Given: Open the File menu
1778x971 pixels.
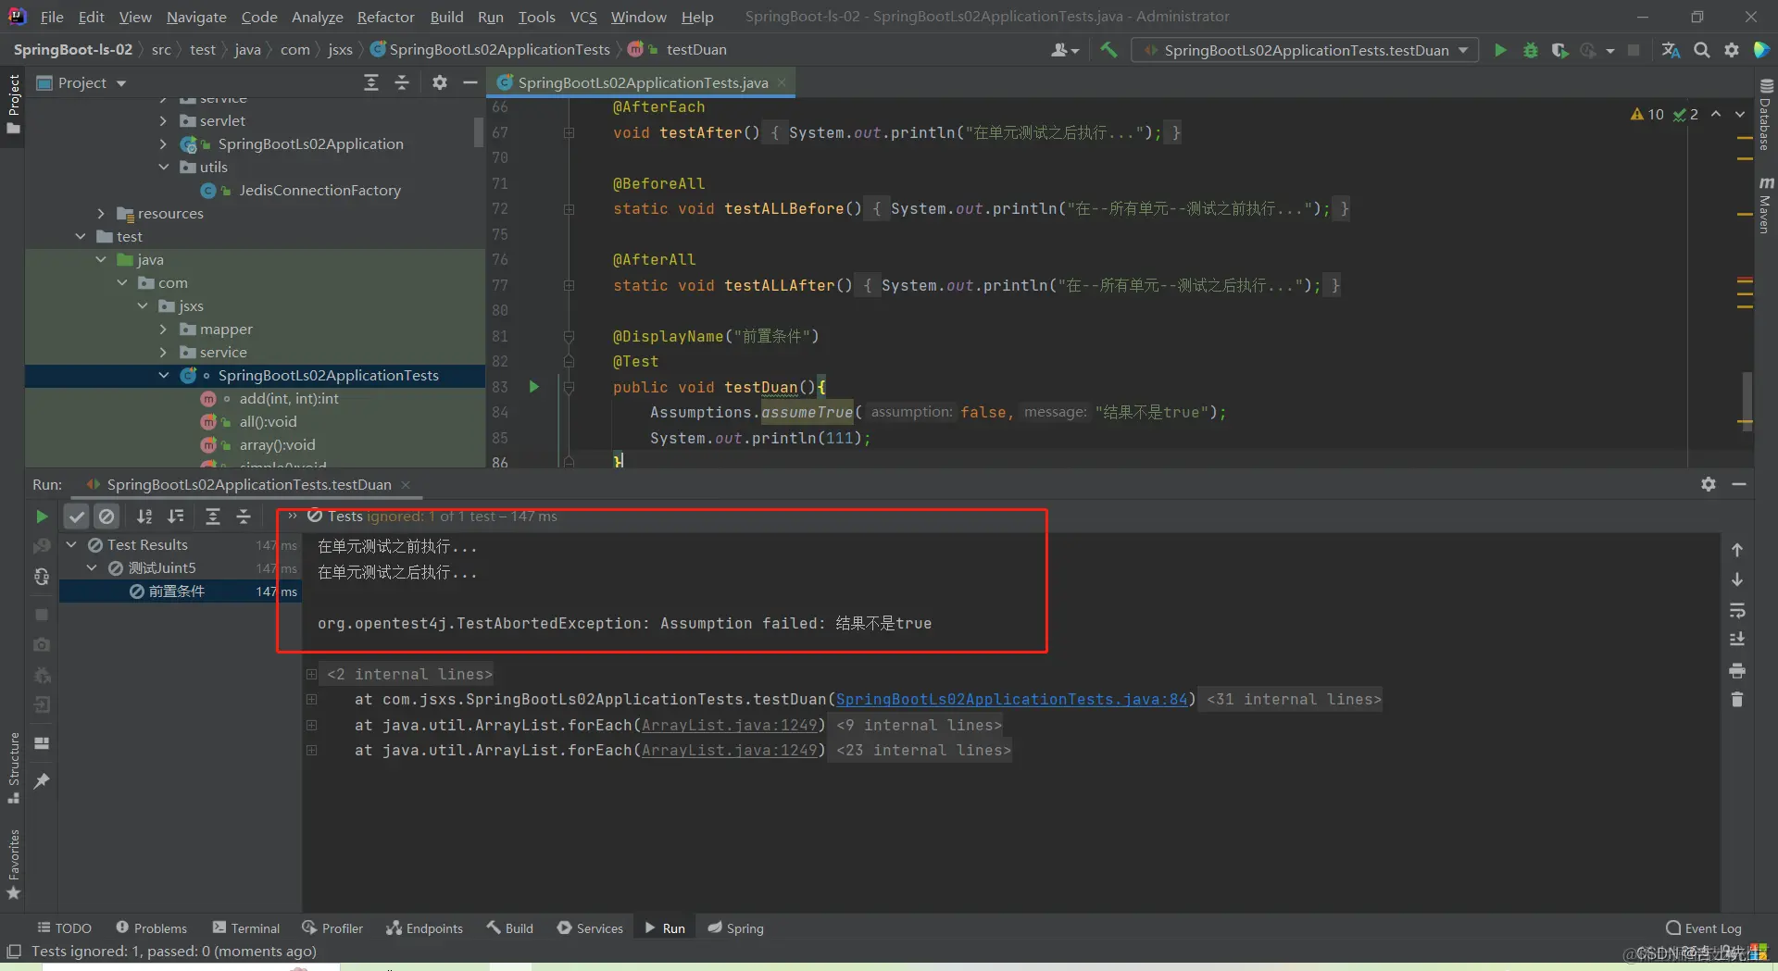Looking at the screenshot, I should pyautogui.click(x=52, y=17).
